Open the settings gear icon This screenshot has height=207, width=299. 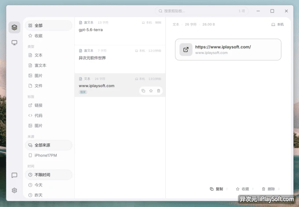click(15, 190)
